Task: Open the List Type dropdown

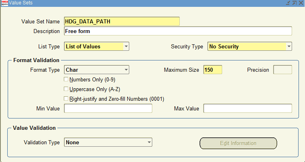Action: (x=126, y=47)
